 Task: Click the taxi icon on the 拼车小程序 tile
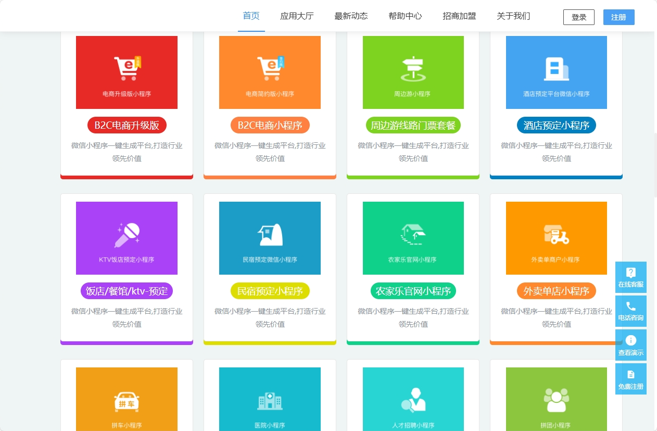tap(127, 401)
